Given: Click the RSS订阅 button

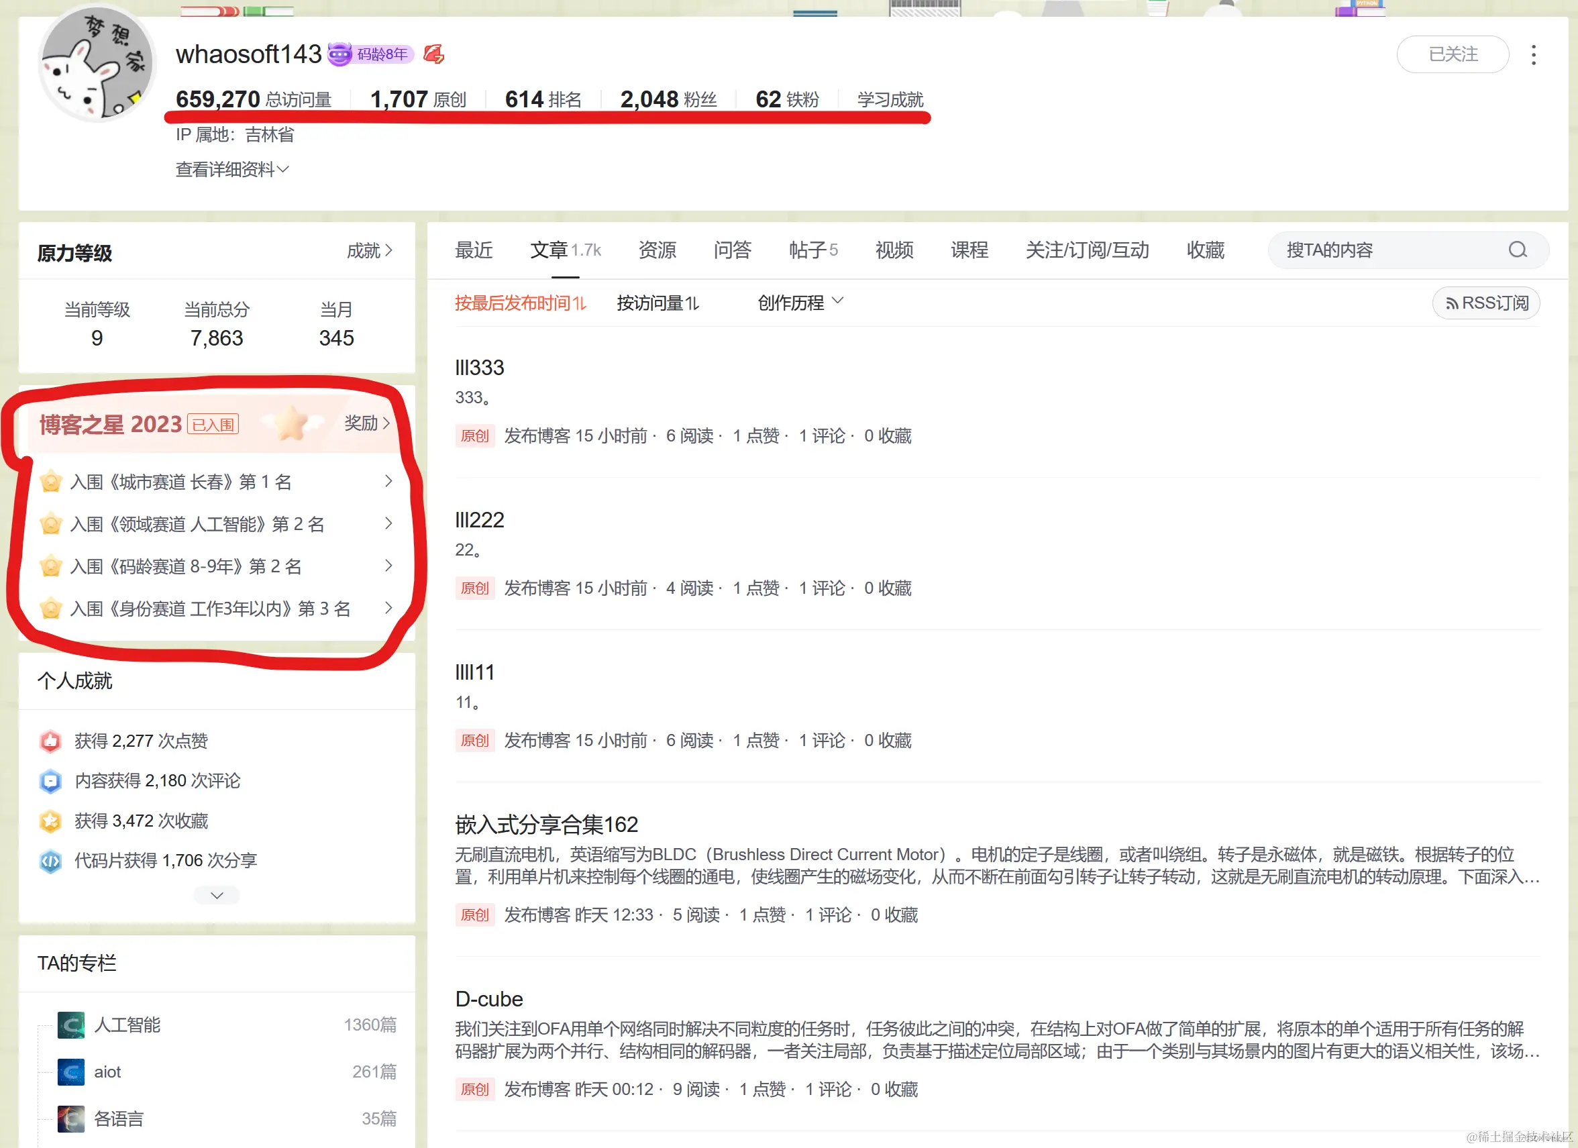Looking at the screenshot, I should pos(1486,303).
